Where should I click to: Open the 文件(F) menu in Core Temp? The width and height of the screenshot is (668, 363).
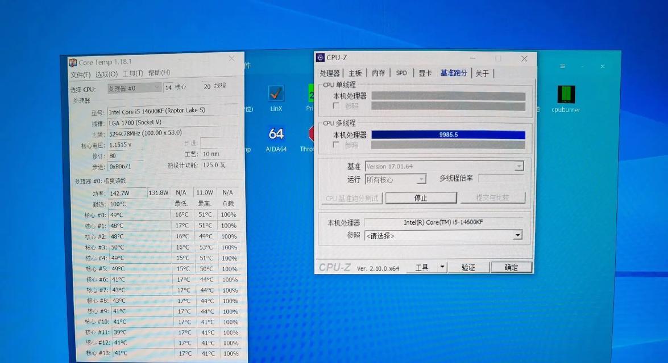click(x=81, y=75)
